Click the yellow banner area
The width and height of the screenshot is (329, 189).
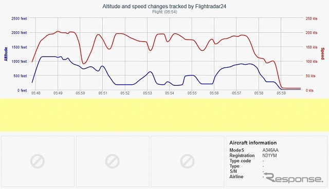point(164,115)
